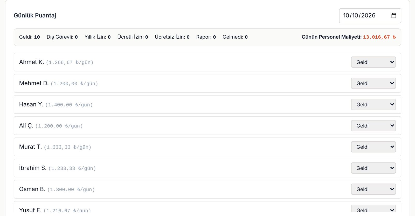Viewport: 415px width, 216px height.
Task: Click the 13.016,67 ₺ total cost value
Action: pyautogui.click(x=379, y=37)
